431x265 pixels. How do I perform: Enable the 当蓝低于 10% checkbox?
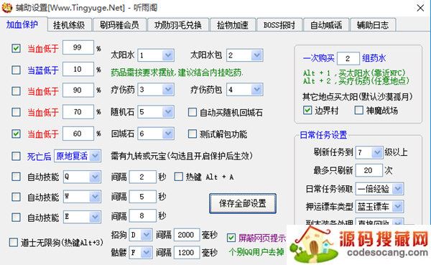pos(16,70)
